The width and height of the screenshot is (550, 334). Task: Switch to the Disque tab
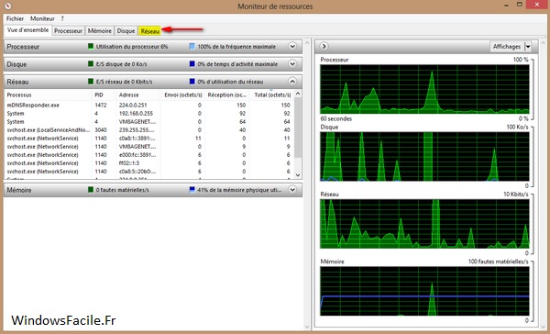coord(126,31)
